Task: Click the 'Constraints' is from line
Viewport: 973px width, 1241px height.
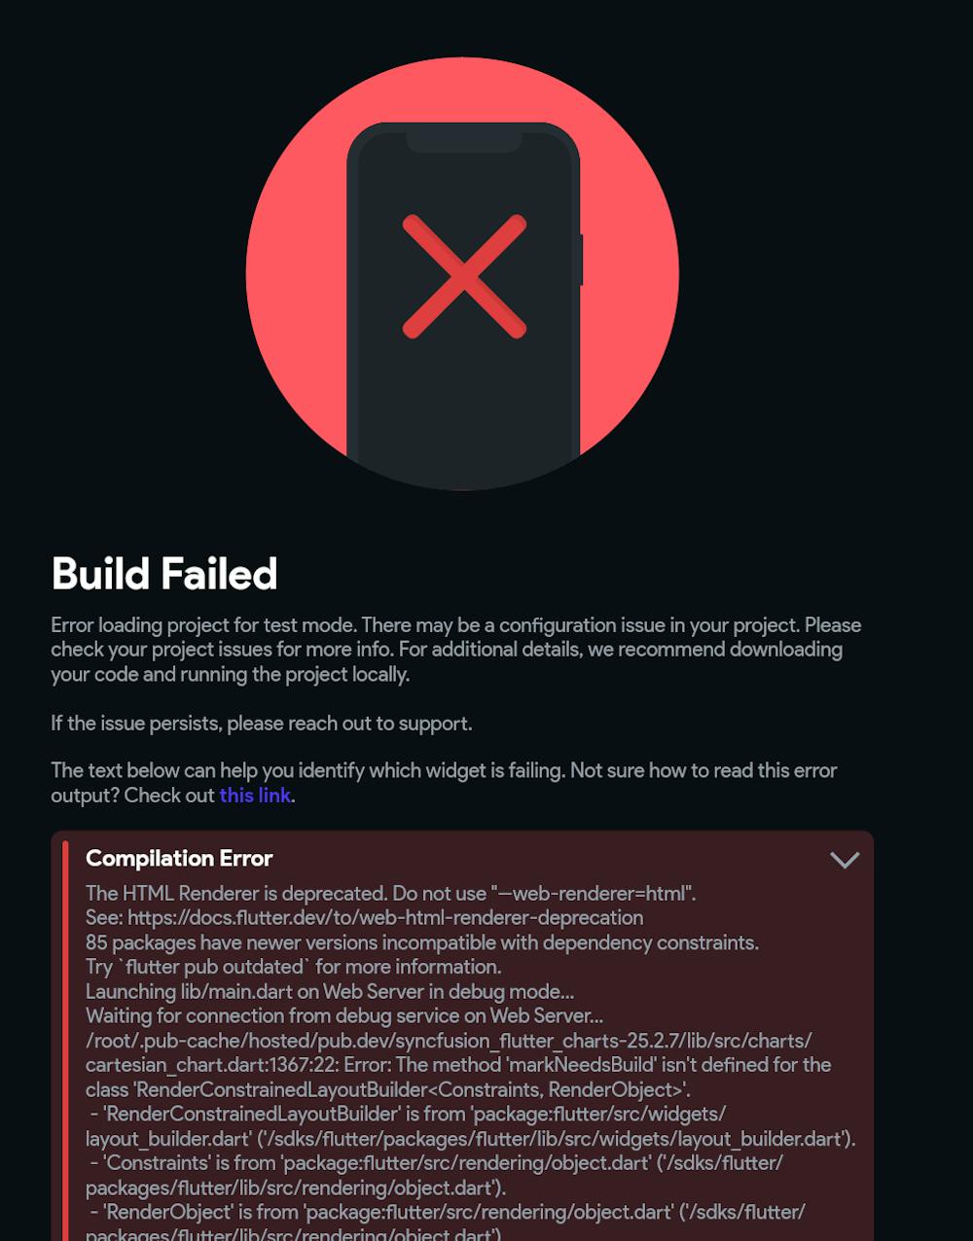Action: 435,1175
